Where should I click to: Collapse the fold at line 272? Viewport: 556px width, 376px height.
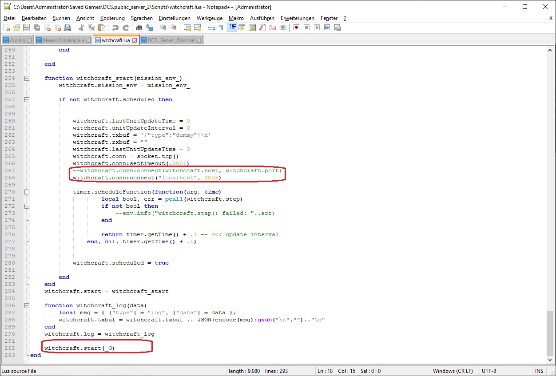27,206
